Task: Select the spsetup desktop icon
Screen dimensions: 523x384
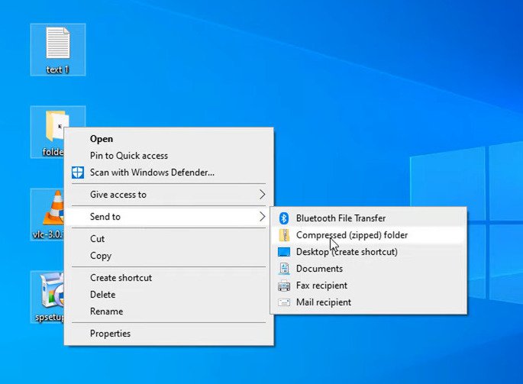Action: pos(49,291)
